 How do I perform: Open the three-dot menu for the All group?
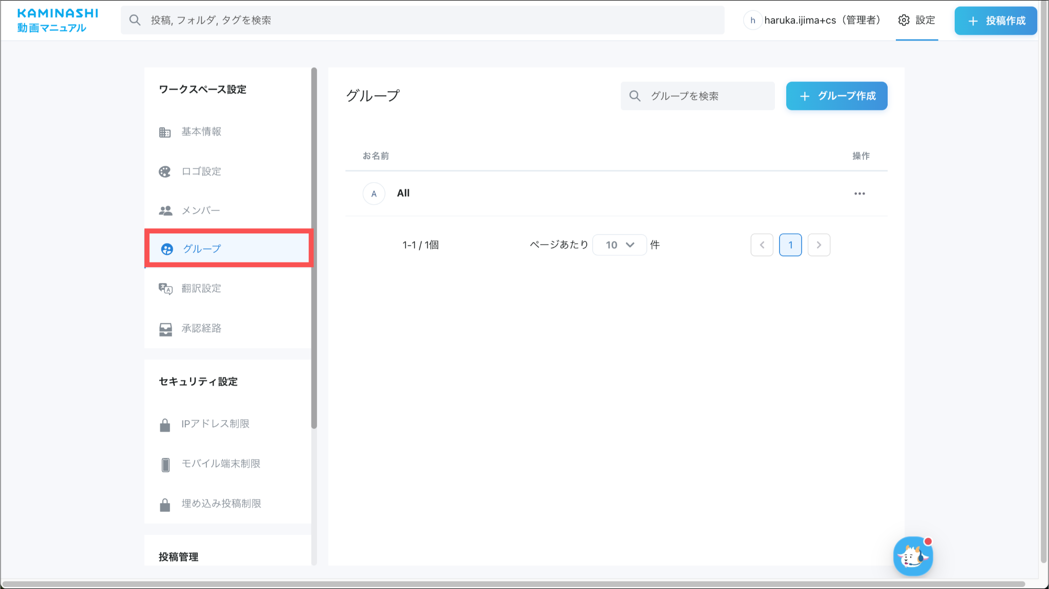[859, 193]
